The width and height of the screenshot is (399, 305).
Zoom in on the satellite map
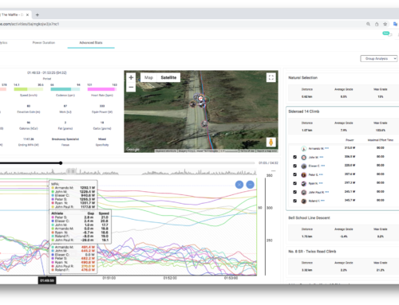(131, 77)
